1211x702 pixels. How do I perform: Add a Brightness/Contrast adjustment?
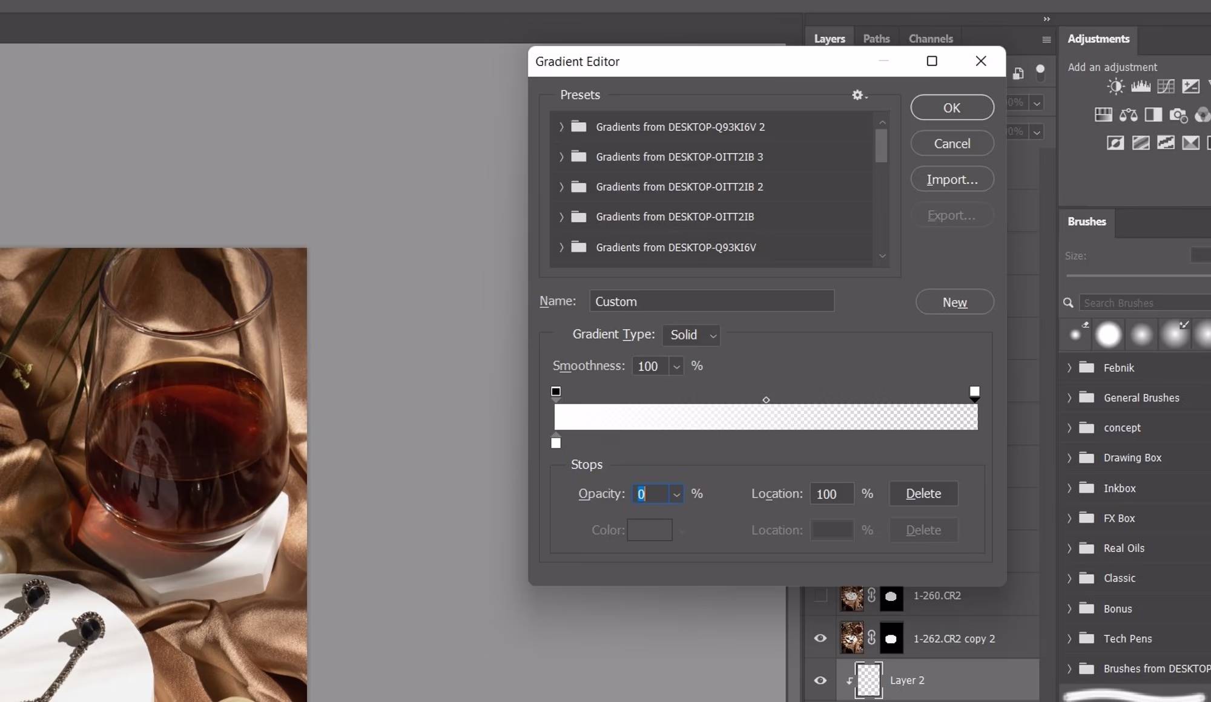1115,87
